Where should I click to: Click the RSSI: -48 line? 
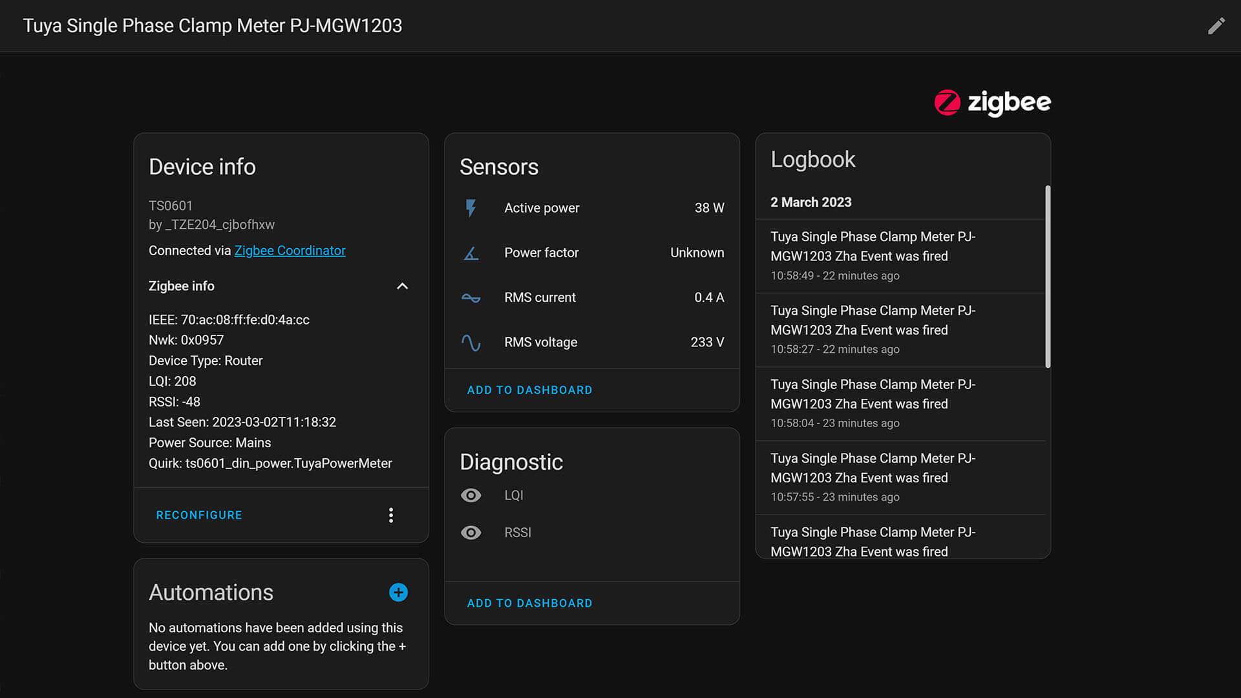click(x=175, y=402)
